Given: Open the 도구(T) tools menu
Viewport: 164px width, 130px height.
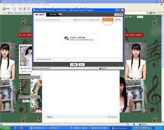Looking at the screenshot, I should click(38, 5).
